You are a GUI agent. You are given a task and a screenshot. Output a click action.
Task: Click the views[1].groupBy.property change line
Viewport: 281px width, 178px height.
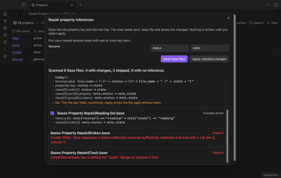point(96,98)
